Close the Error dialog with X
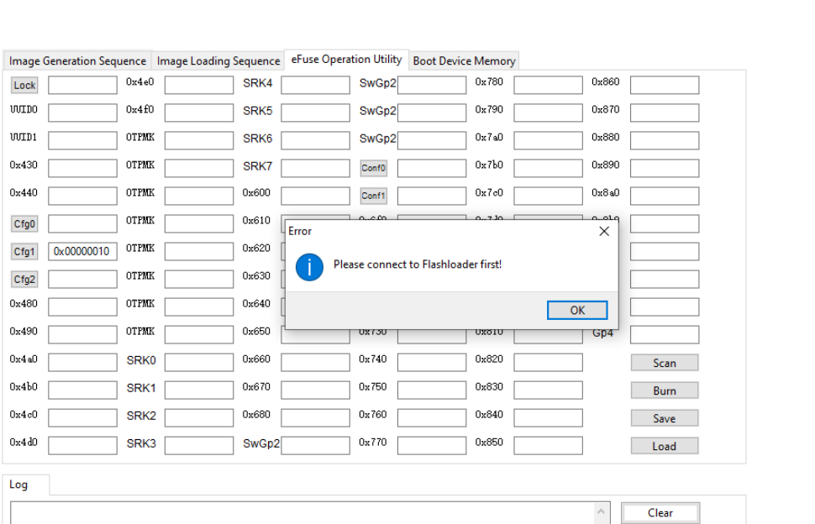This screenshot has width=815, height=524. click(x=604, y=232)
